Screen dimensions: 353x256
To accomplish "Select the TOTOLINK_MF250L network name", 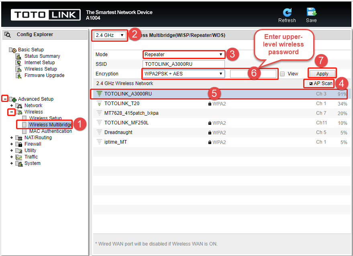I will 127,123.
